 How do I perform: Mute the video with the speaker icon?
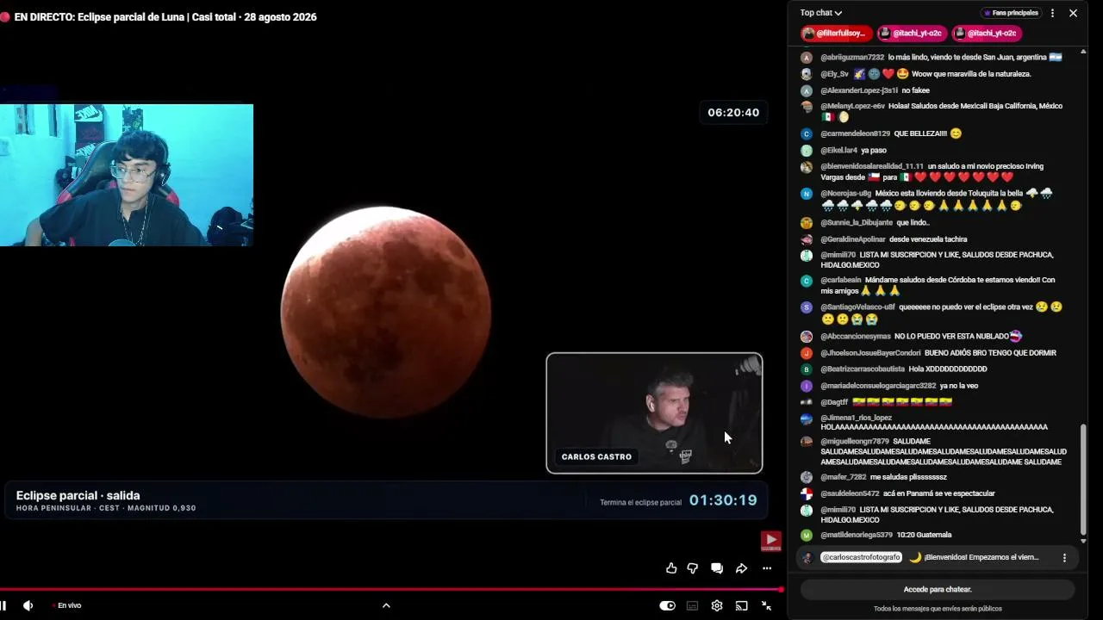click(x=28, y=605)
